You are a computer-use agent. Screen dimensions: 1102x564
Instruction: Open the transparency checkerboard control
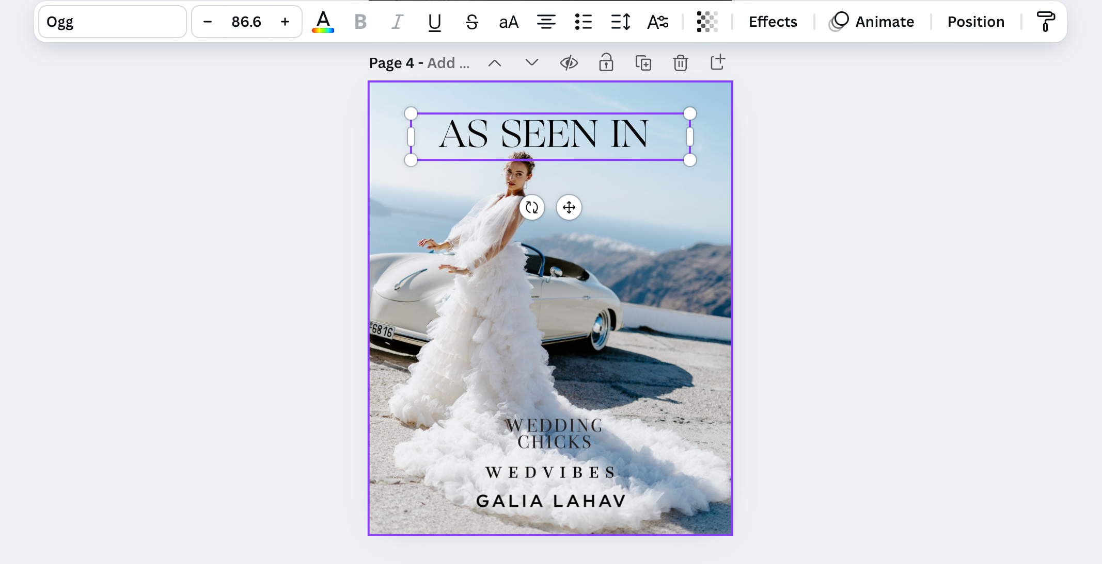[707, 22]
